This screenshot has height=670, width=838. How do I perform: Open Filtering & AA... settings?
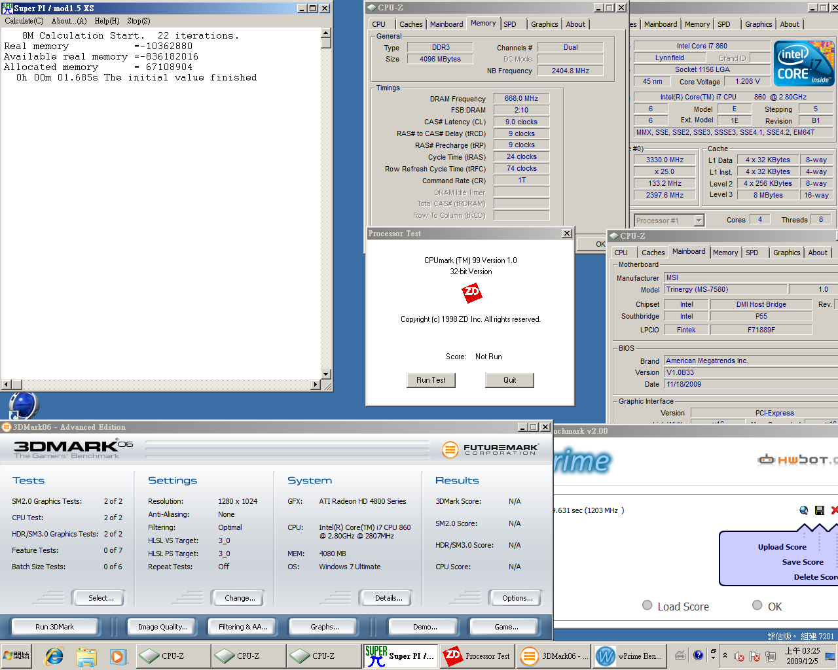pos(243,627)
